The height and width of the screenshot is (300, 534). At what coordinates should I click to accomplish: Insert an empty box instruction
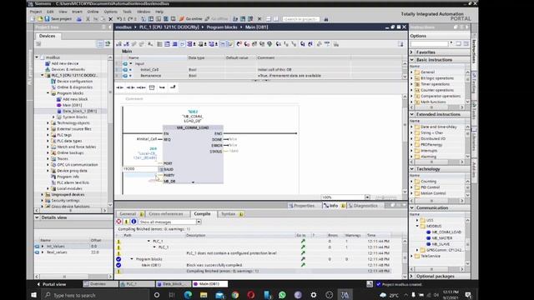coord(152,87)
